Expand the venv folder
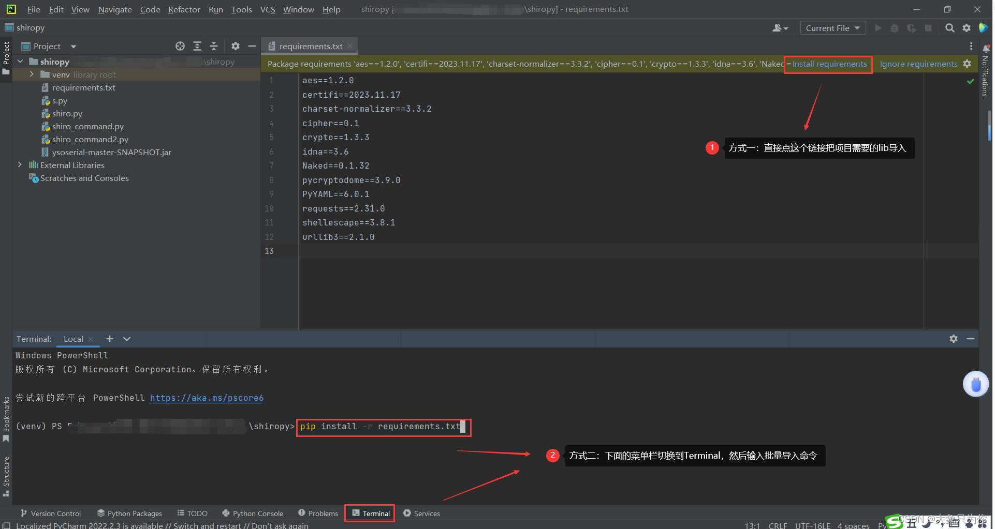 click(x=32, y=74)
